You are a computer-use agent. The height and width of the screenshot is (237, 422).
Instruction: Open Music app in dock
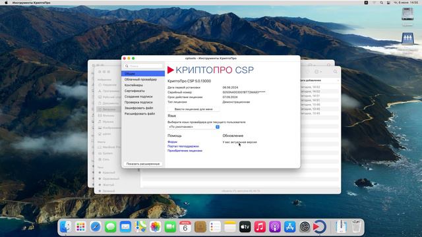tap(260, 227)
